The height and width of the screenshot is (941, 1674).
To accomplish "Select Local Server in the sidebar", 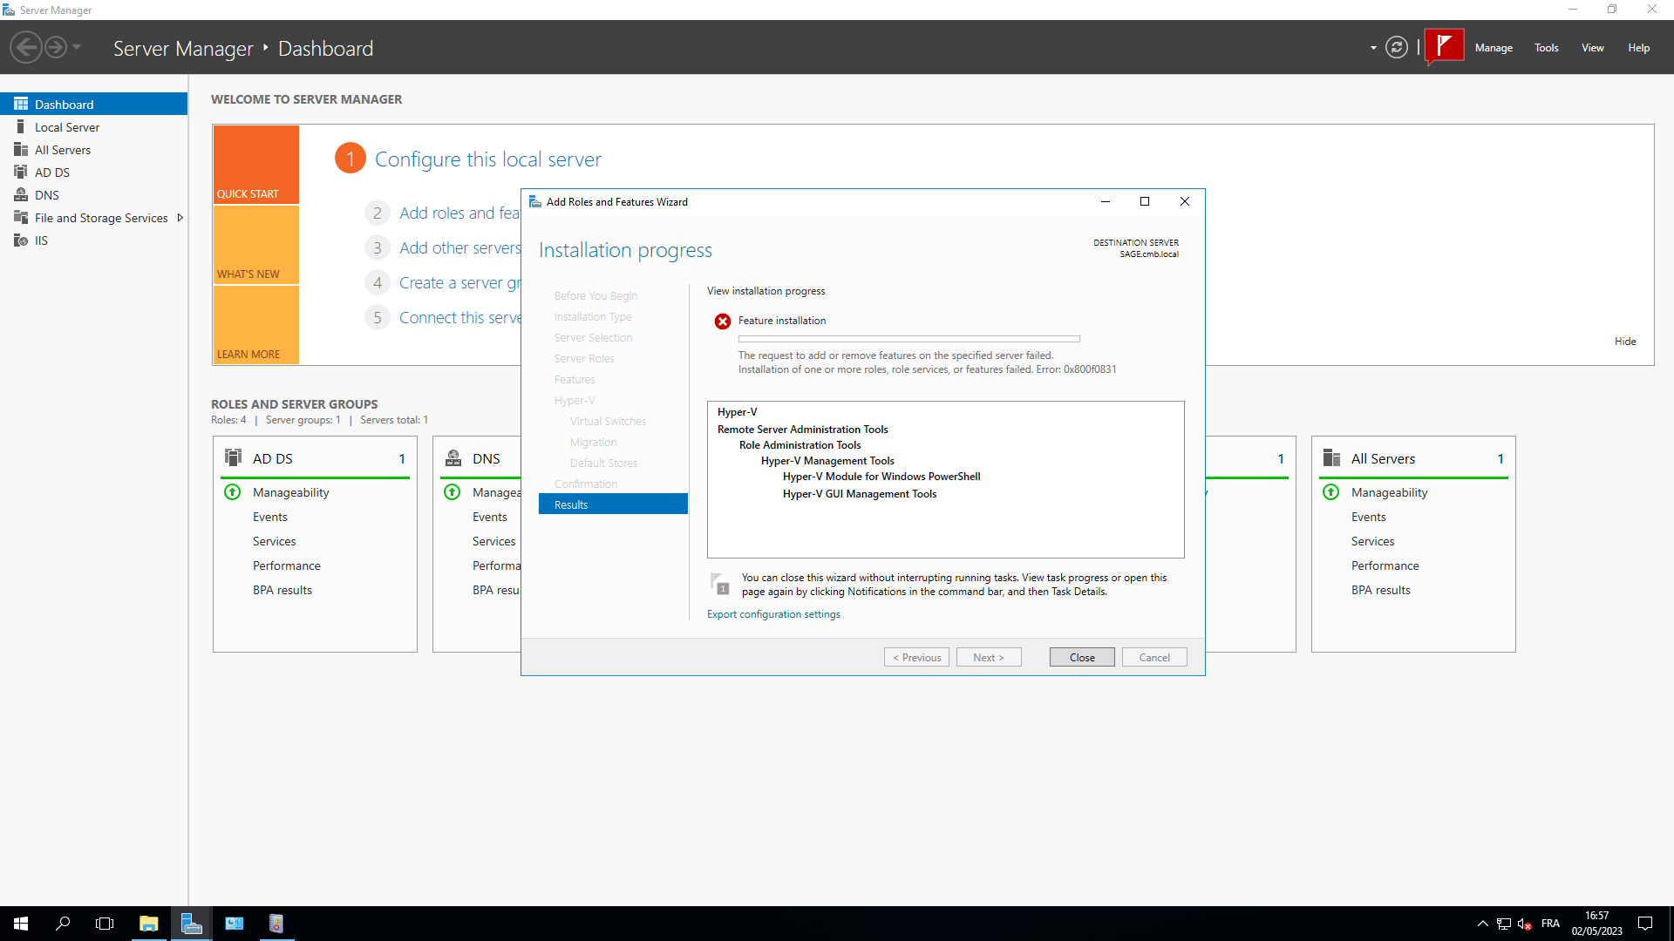I will click(67, 127).
